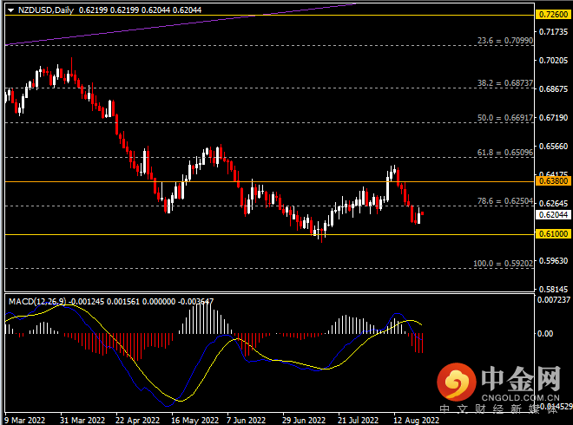Select the 38.2 = 0.68737 Fibonacci label
This screenshot has width=573, height=425.
tap(505, 83)
